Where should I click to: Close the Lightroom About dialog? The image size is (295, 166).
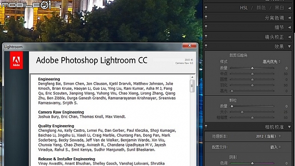pos(190,45)
